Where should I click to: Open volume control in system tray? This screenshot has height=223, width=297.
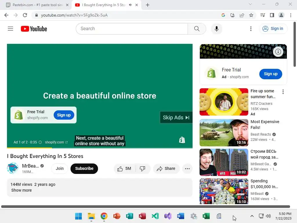coord(268,216)
